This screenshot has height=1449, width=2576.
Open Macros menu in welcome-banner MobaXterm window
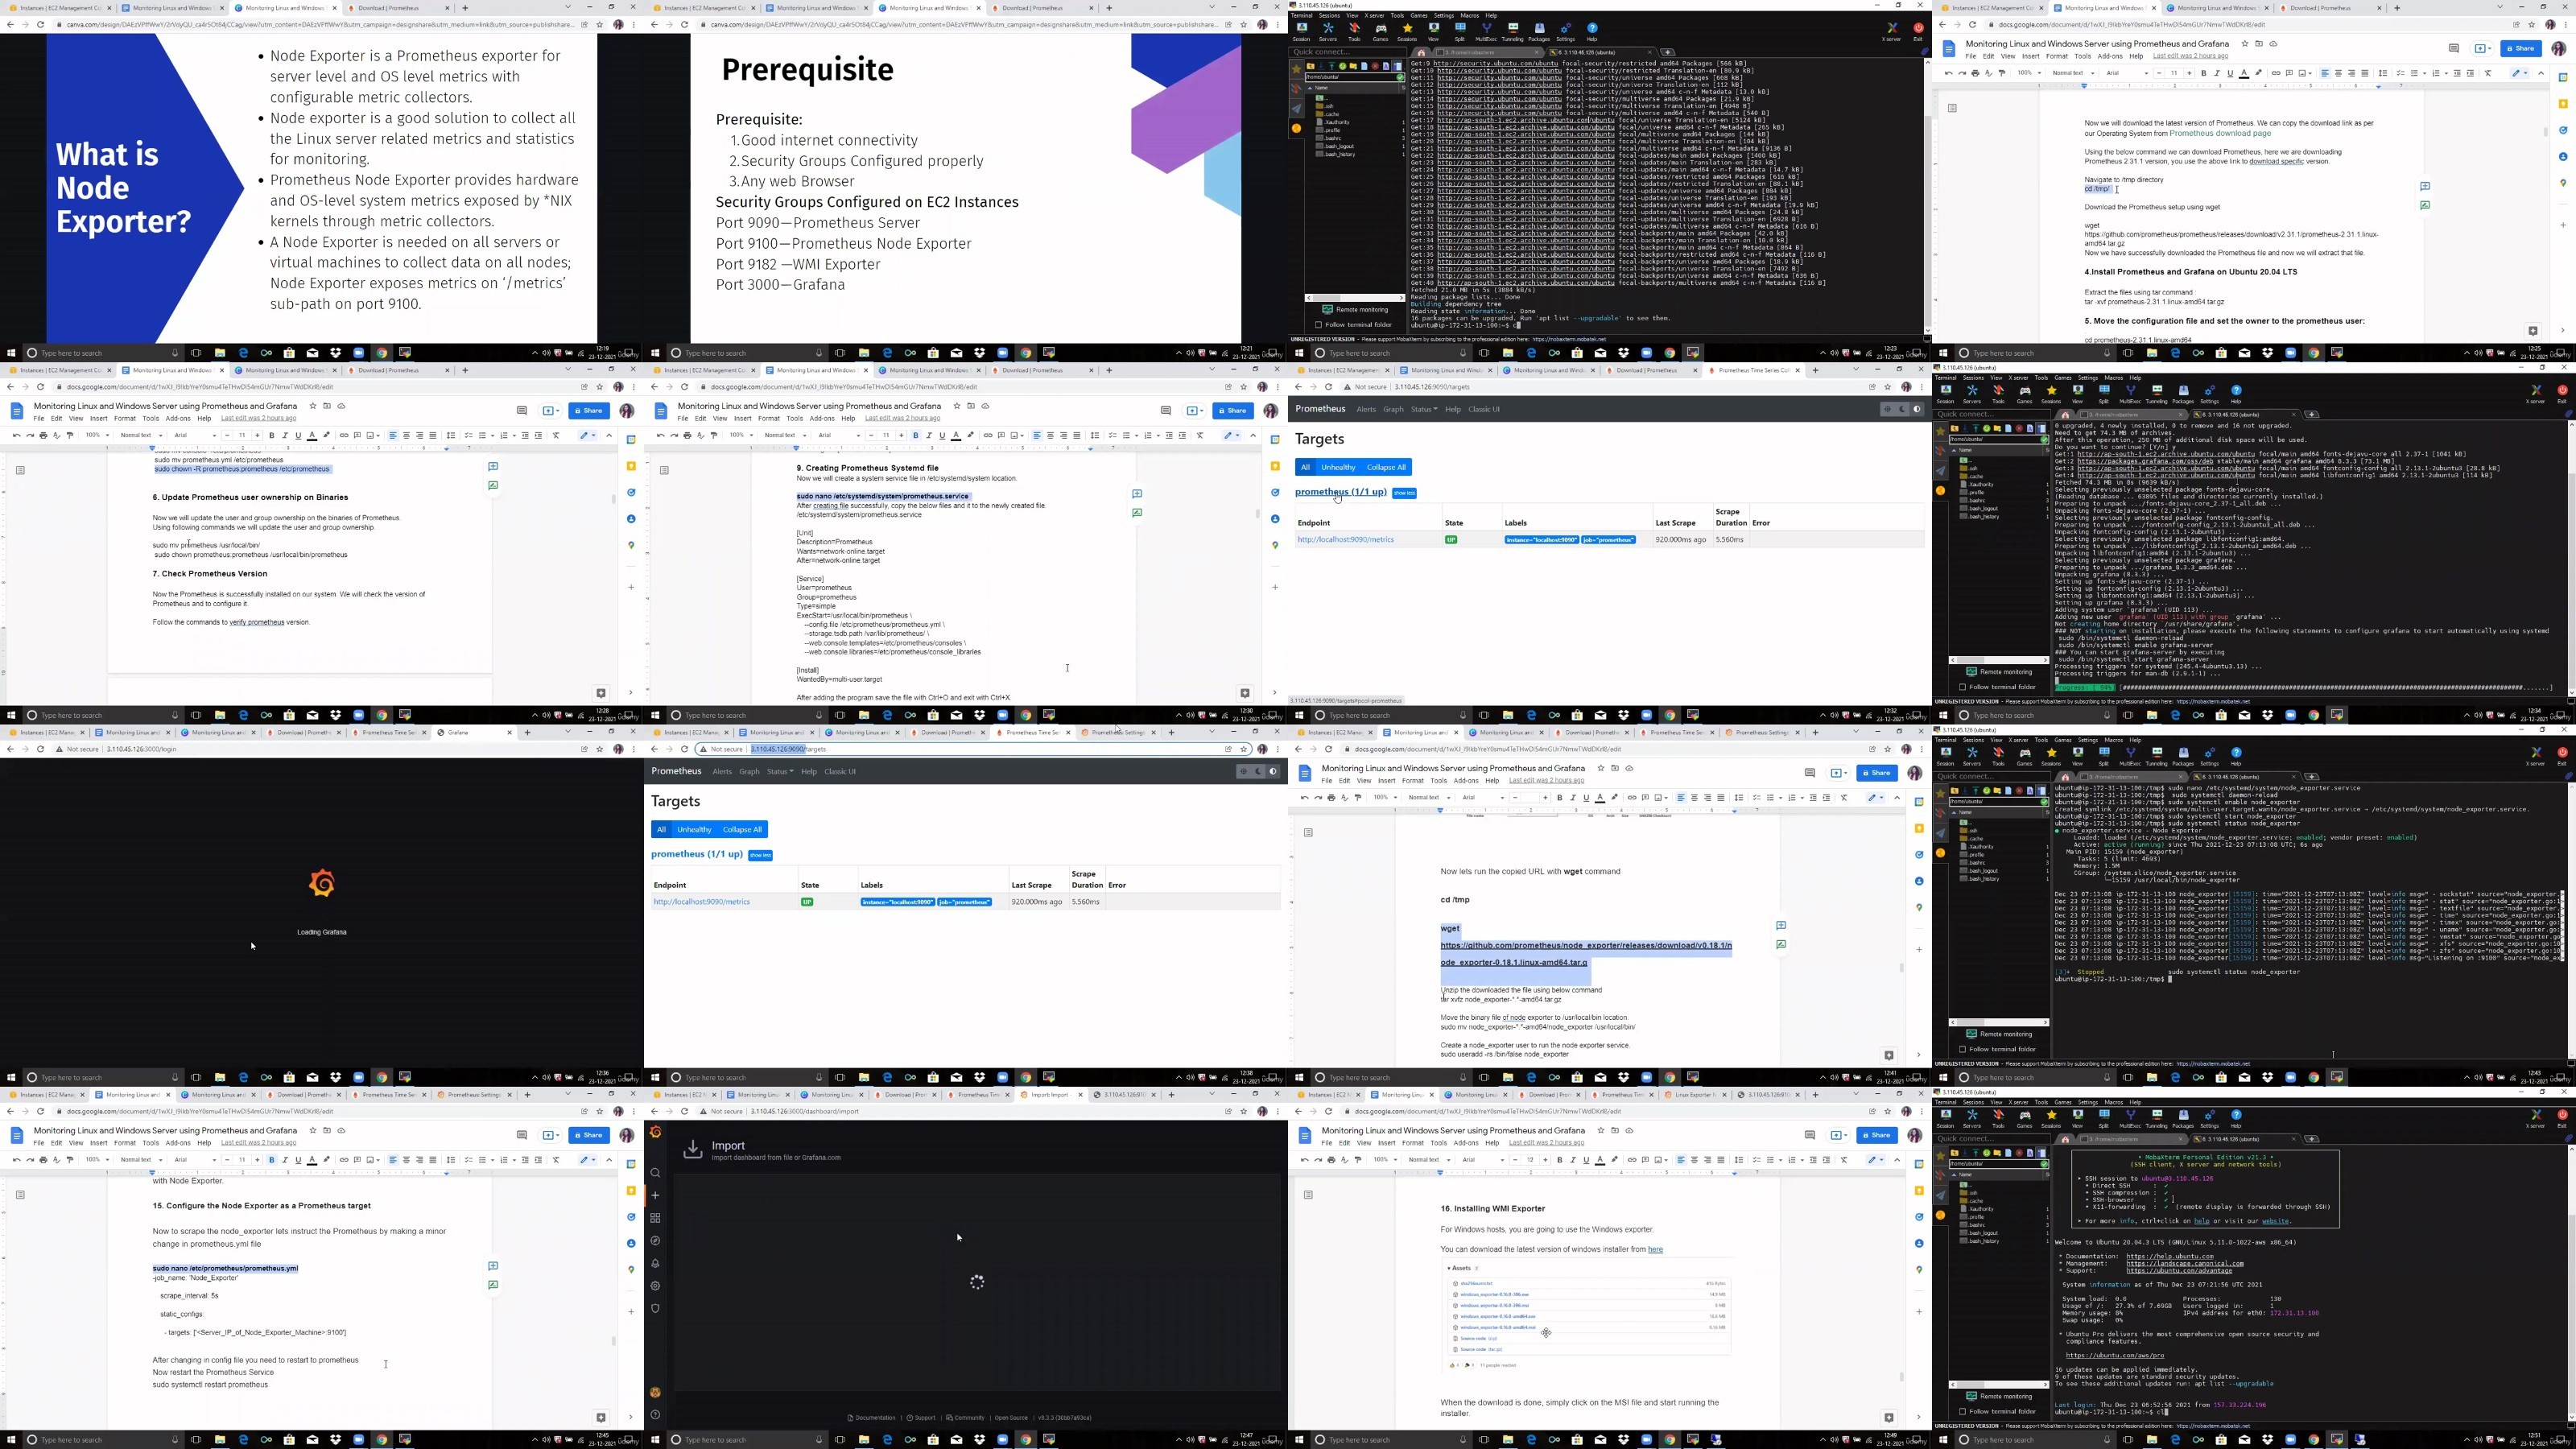(x=2114, y=1102)
